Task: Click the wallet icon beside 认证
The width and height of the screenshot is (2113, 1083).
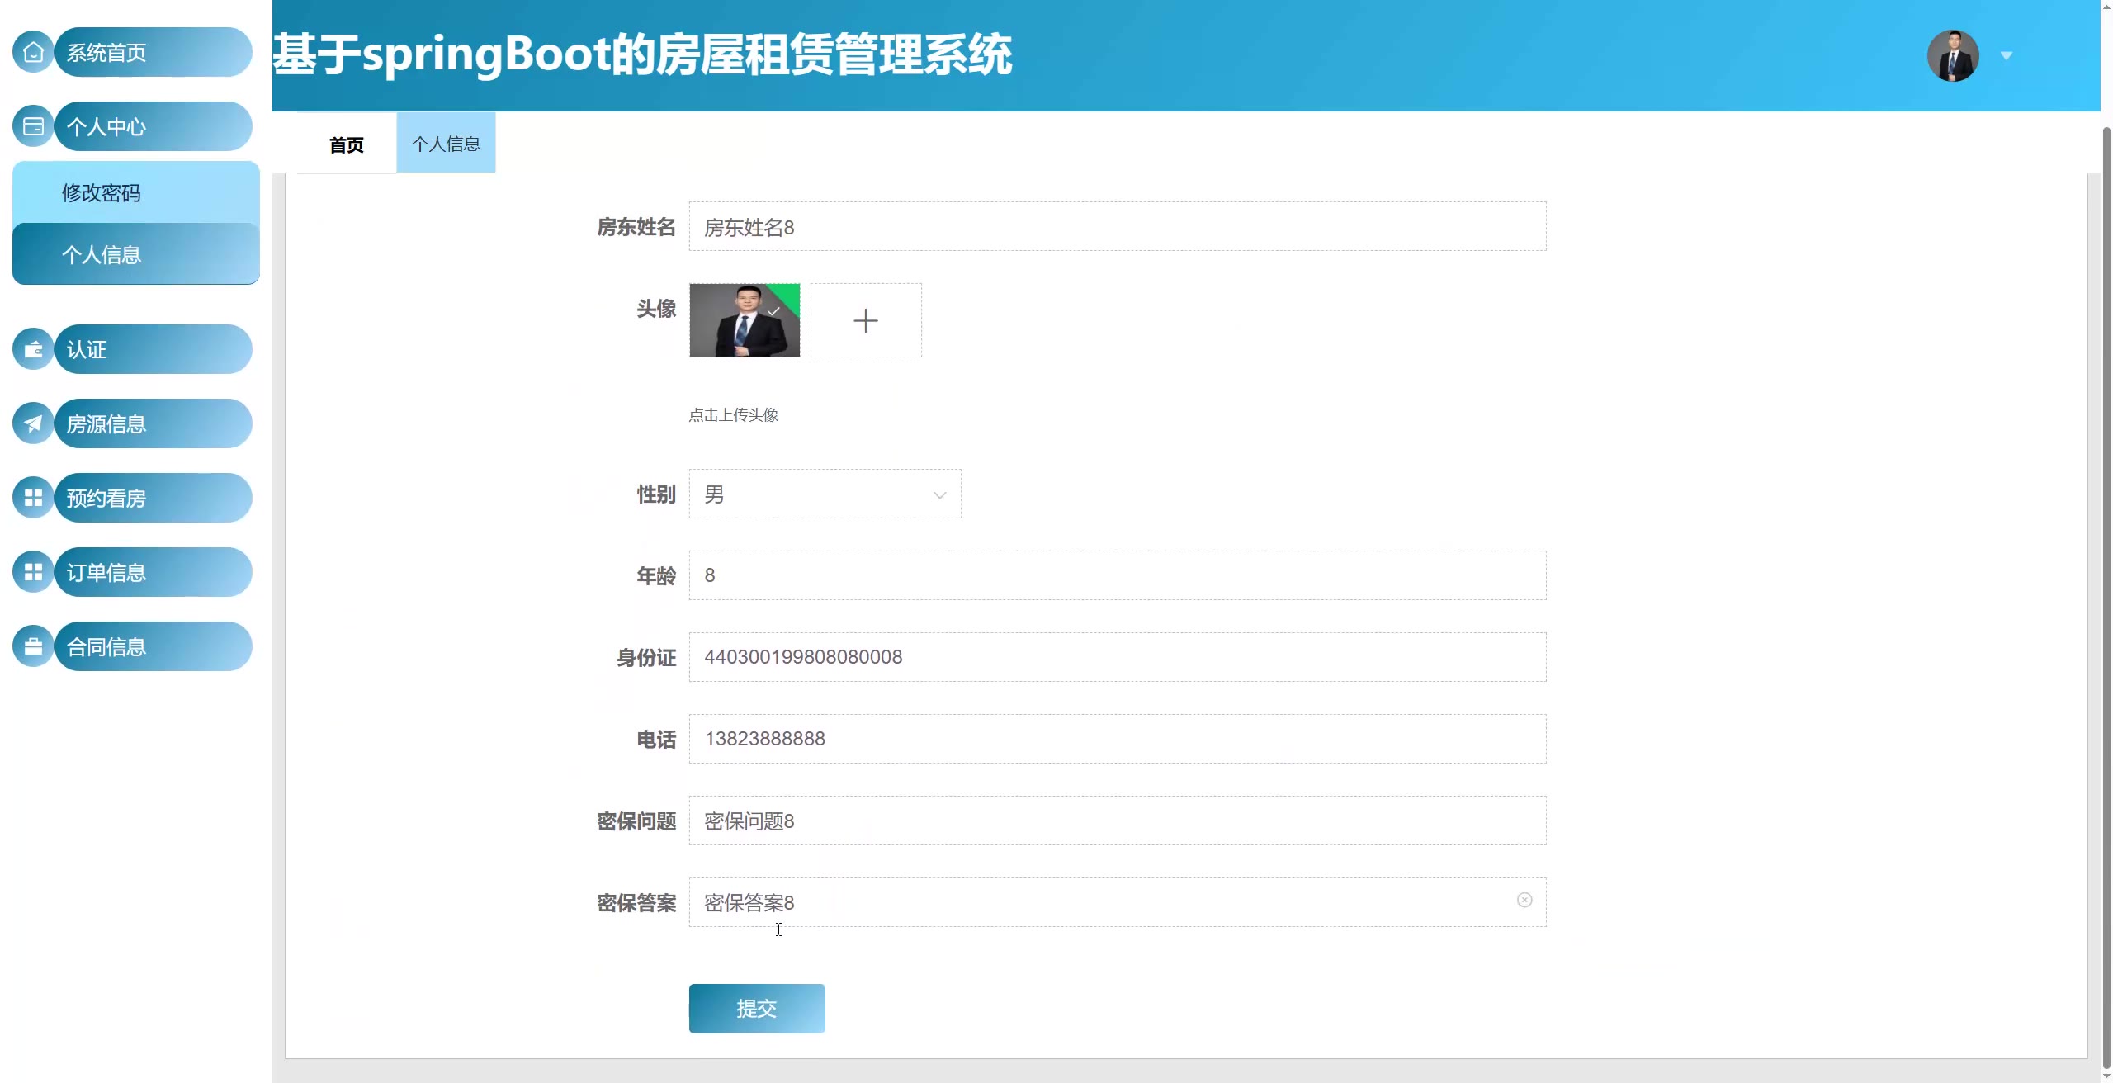Action: [x=33, y=349]
